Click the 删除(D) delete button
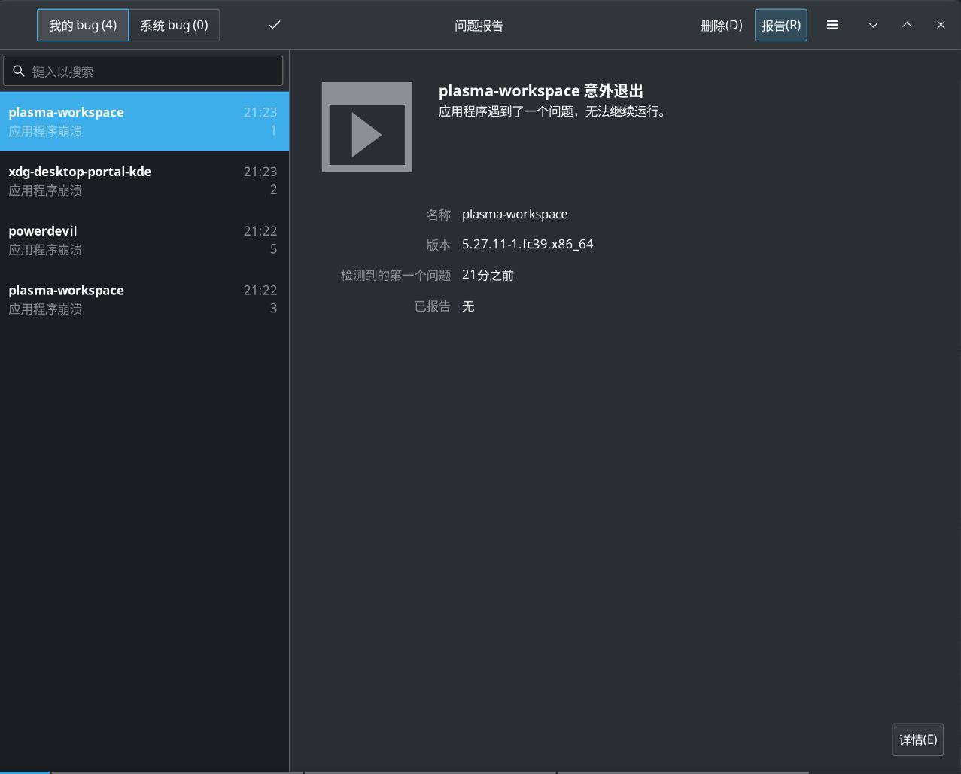The width and height of the screenshot is (961, 774). 721,25
